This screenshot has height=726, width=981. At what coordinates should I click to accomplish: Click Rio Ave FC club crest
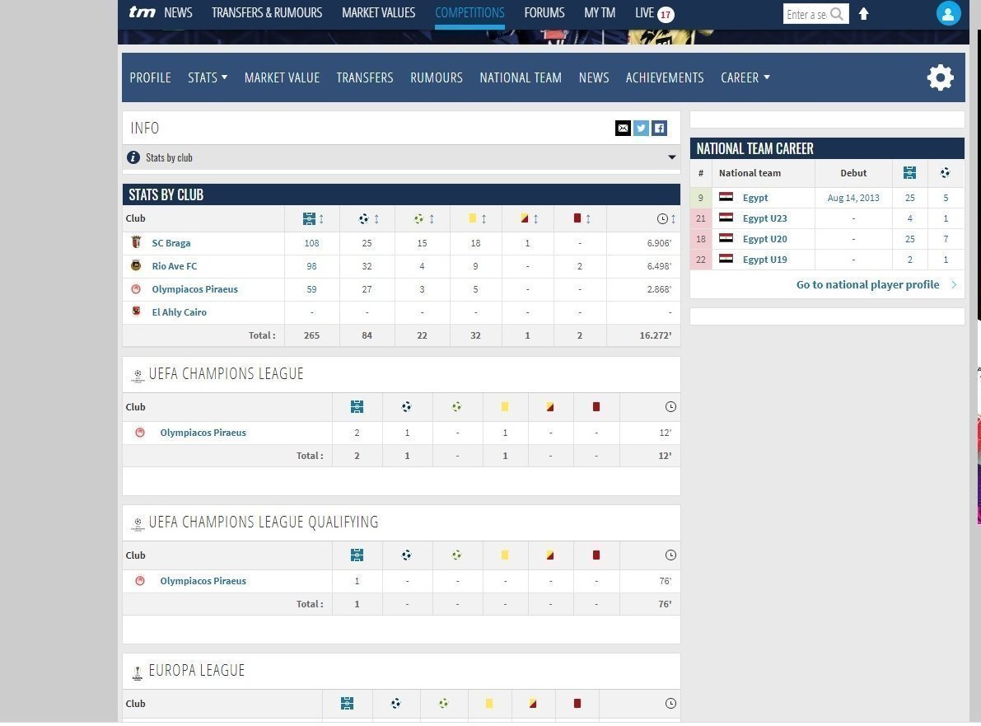tap(136, 265)
